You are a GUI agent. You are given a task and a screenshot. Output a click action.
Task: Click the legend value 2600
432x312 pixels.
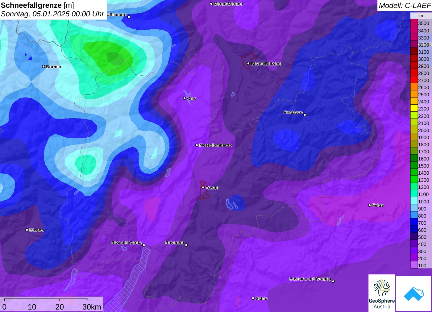[x=424, y=87]
